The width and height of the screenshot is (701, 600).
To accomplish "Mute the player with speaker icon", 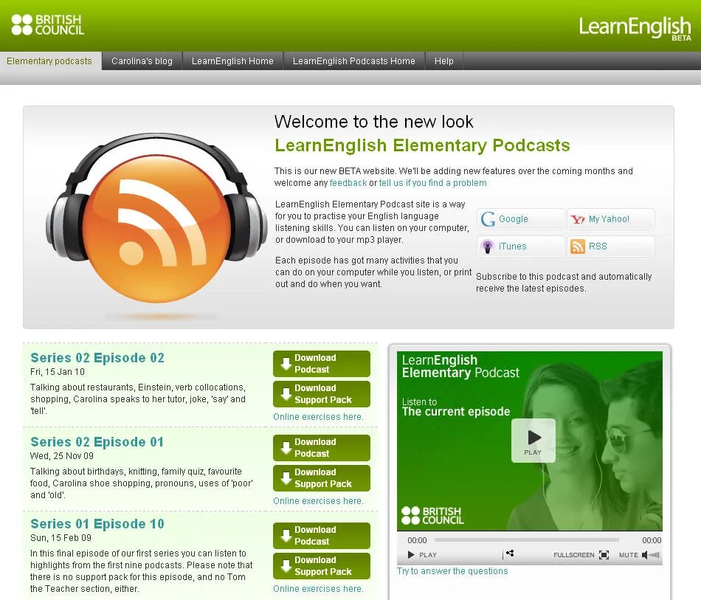I will pos(645,555).
